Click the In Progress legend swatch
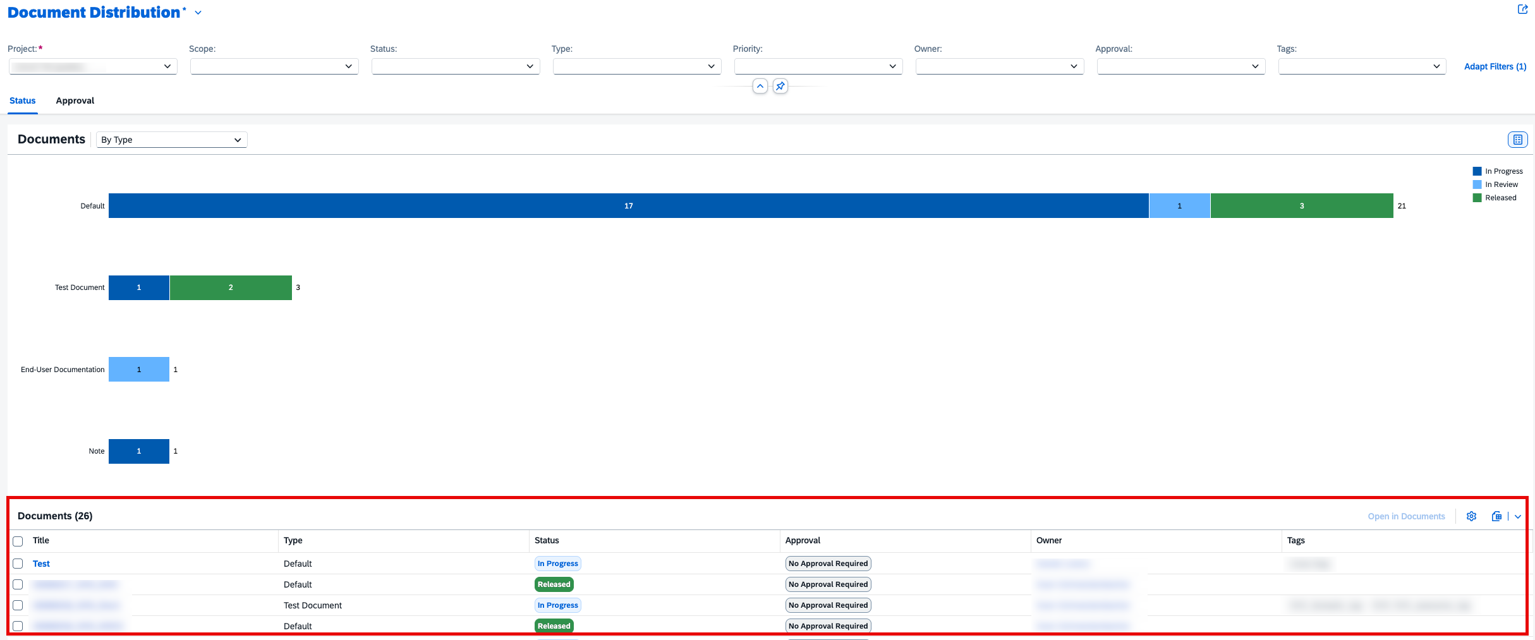This screenshot has height=640, width=1535. (x=1477, y=171)
